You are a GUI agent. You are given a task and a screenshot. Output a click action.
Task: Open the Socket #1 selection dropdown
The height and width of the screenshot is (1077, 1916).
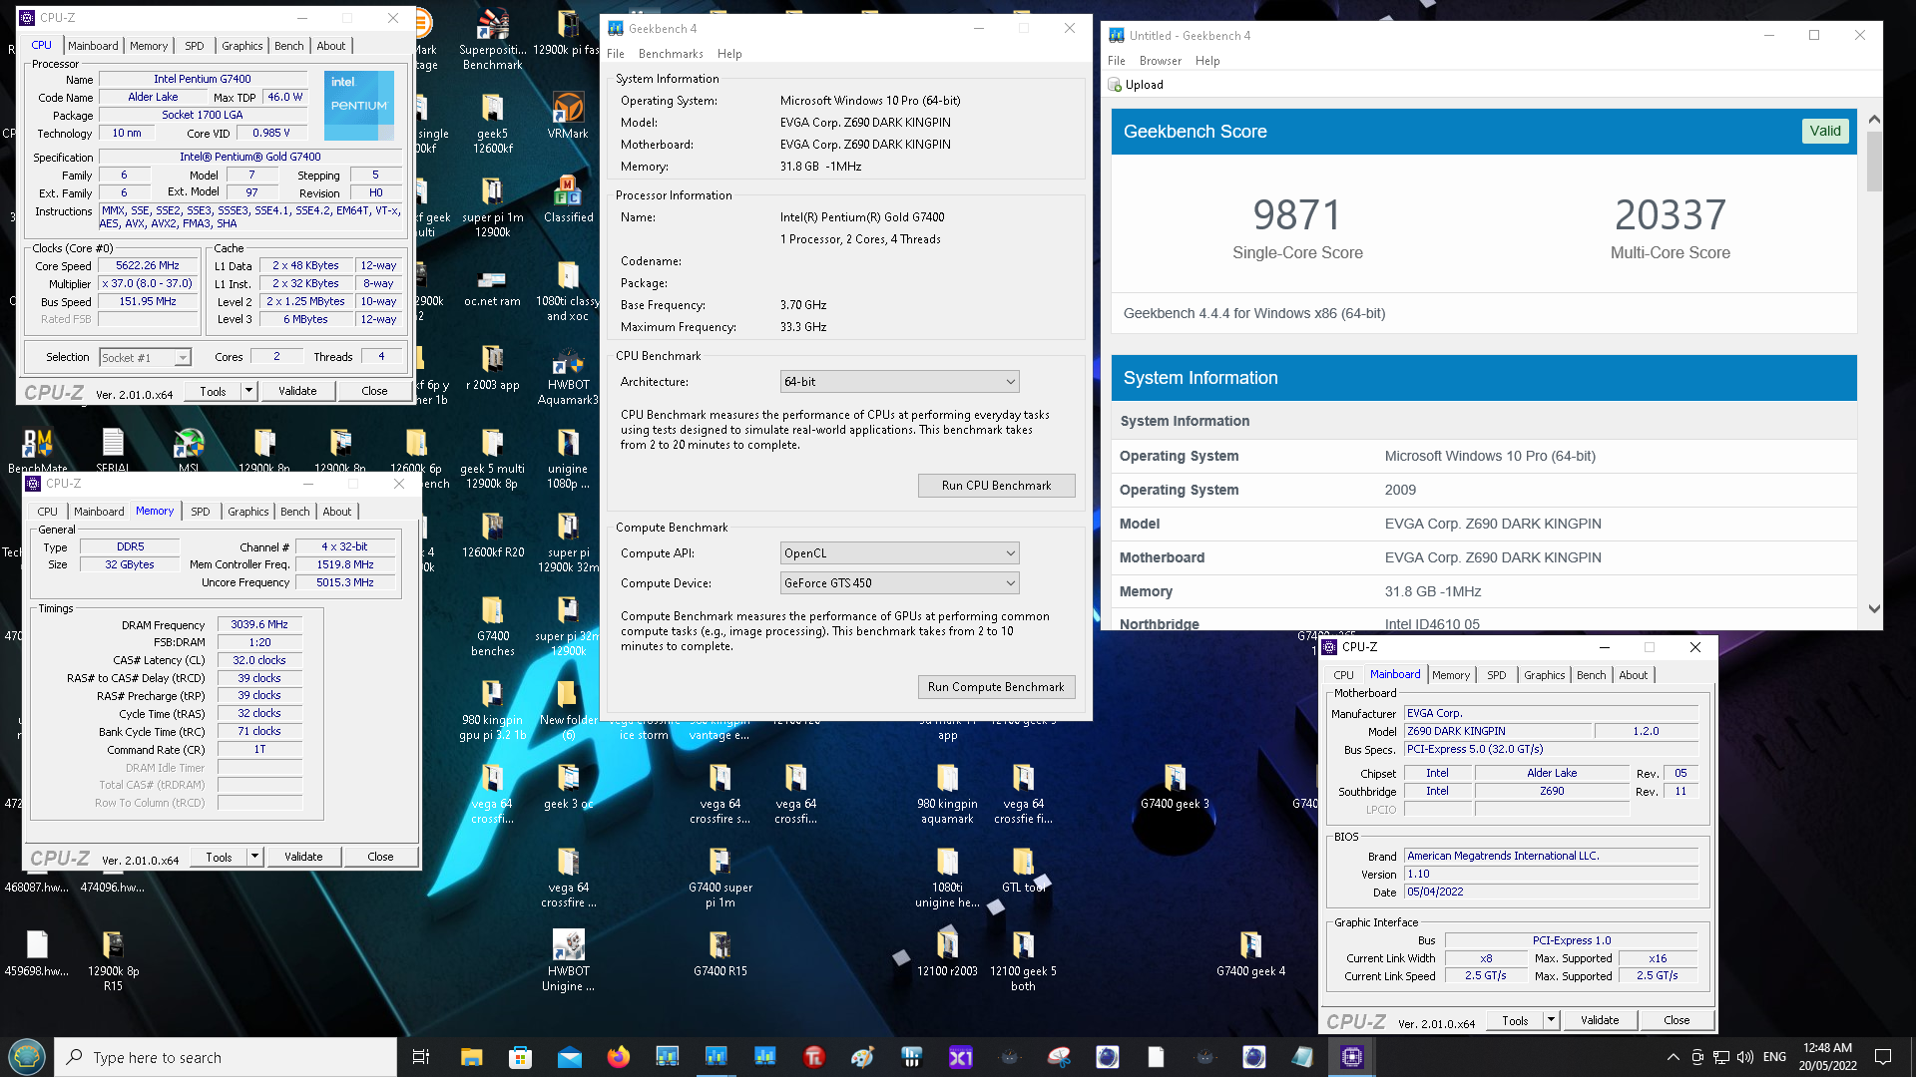click(x=145, y=357)
